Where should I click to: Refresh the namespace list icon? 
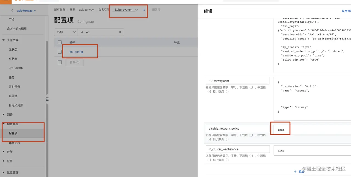[x=144, y=10]
